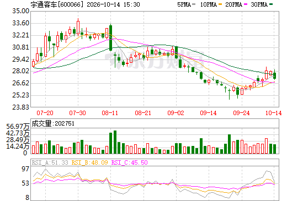Click the 29.42 price axis label
The image size is (287, 201).
coord(20,59)
